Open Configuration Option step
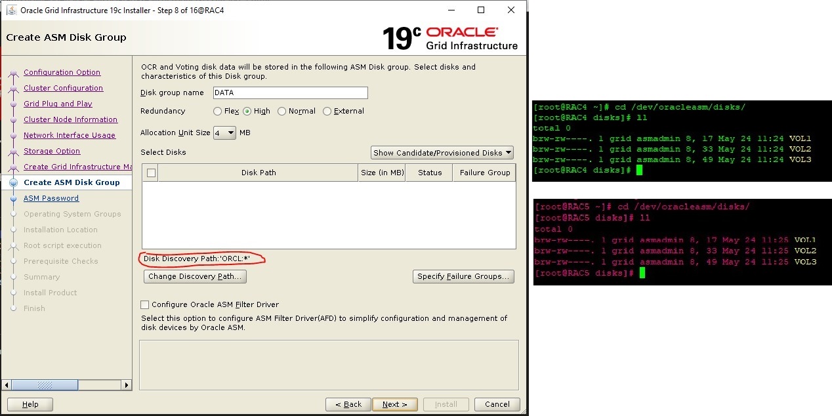This screenshot has height=416, width=832. click(62, 72)
